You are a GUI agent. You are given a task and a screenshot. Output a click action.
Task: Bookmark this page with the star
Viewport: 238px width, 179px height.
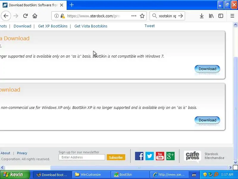tap(142, 16)
